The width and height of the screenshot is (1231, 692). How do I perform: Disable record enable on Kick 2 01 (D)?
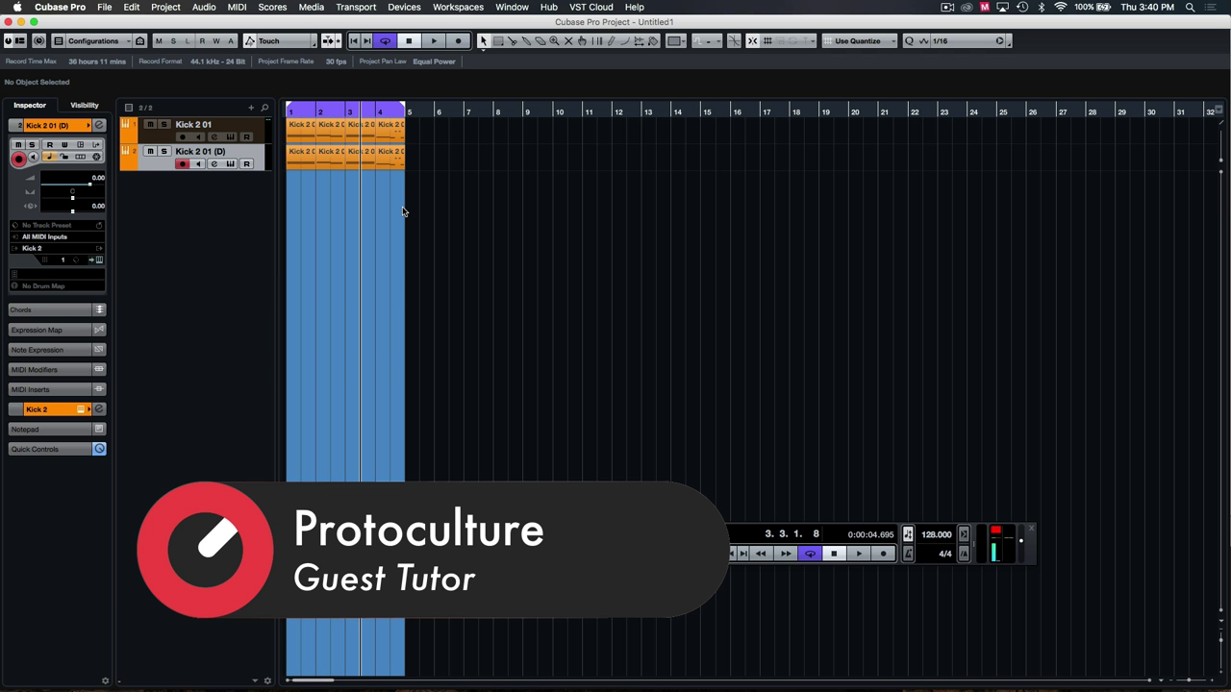click(x=182, y=164)
